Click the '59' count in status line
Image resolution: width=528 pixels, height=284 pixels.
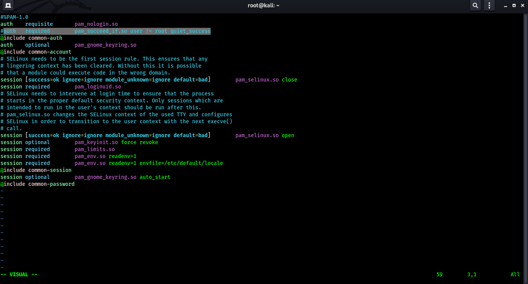(439, 274)
